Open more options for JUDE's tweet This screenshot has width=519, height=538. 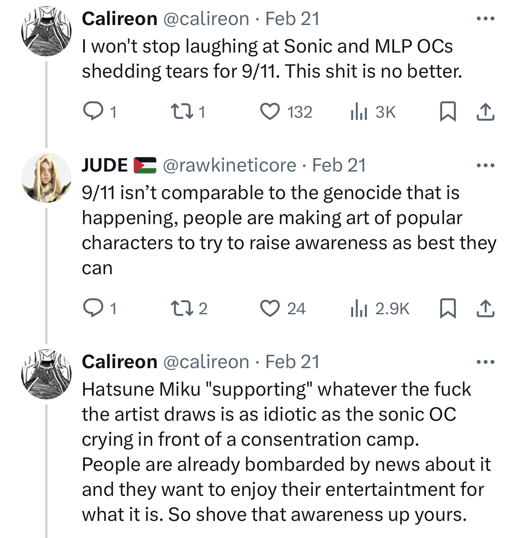pyautogui.click(x=486, y=166)
